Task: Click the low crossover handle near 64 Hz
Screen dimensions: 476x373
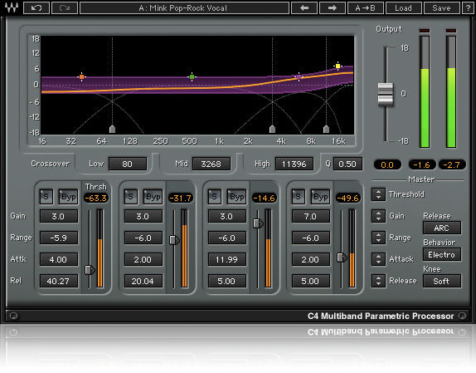Action: [112, 130]
